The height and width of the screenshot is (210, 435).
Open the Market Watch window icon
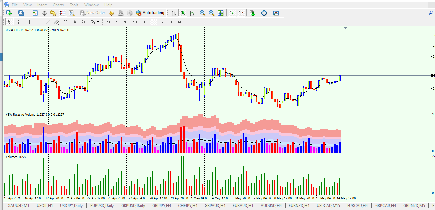[35, 13]
